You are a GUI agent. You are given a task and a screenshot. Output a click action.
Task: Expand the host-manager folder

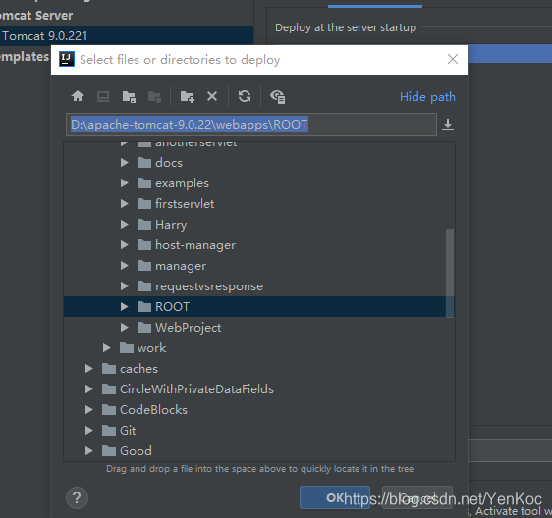125,245
